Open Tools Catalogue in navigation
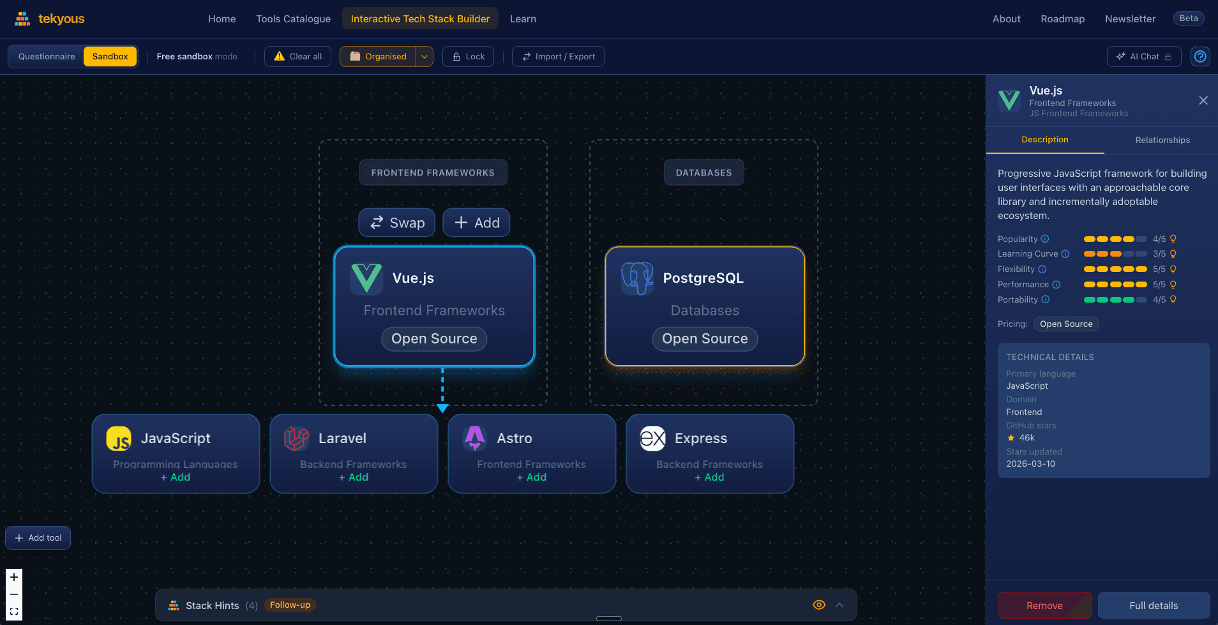Screen dimensions: 1218x625 pyautogui.click(x=294, y=19)
